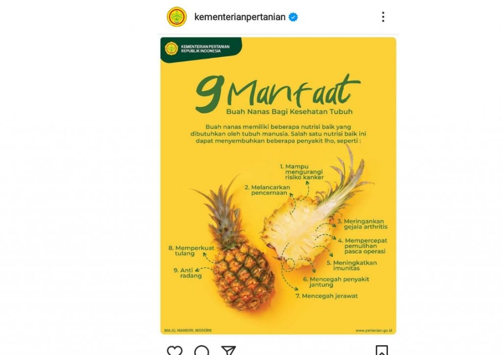Select the kementerianpertanian username

pos(241,16)
